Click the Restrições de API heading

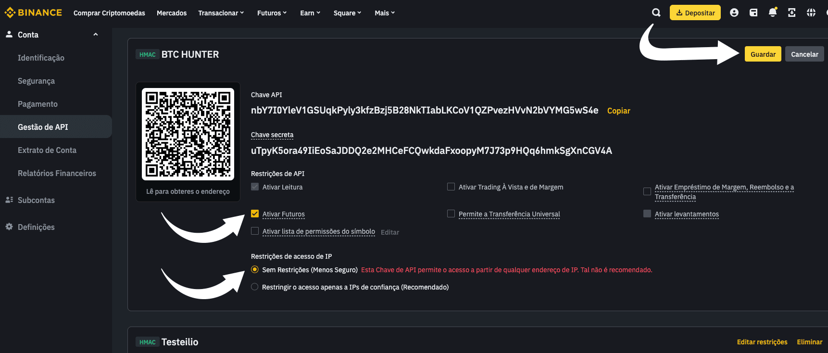click(x=277, y=174)
